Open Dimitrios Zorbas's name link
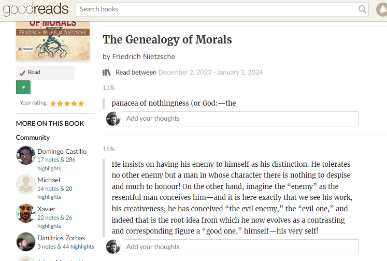This screenshot has width=387, height=261. coord(62,238)
